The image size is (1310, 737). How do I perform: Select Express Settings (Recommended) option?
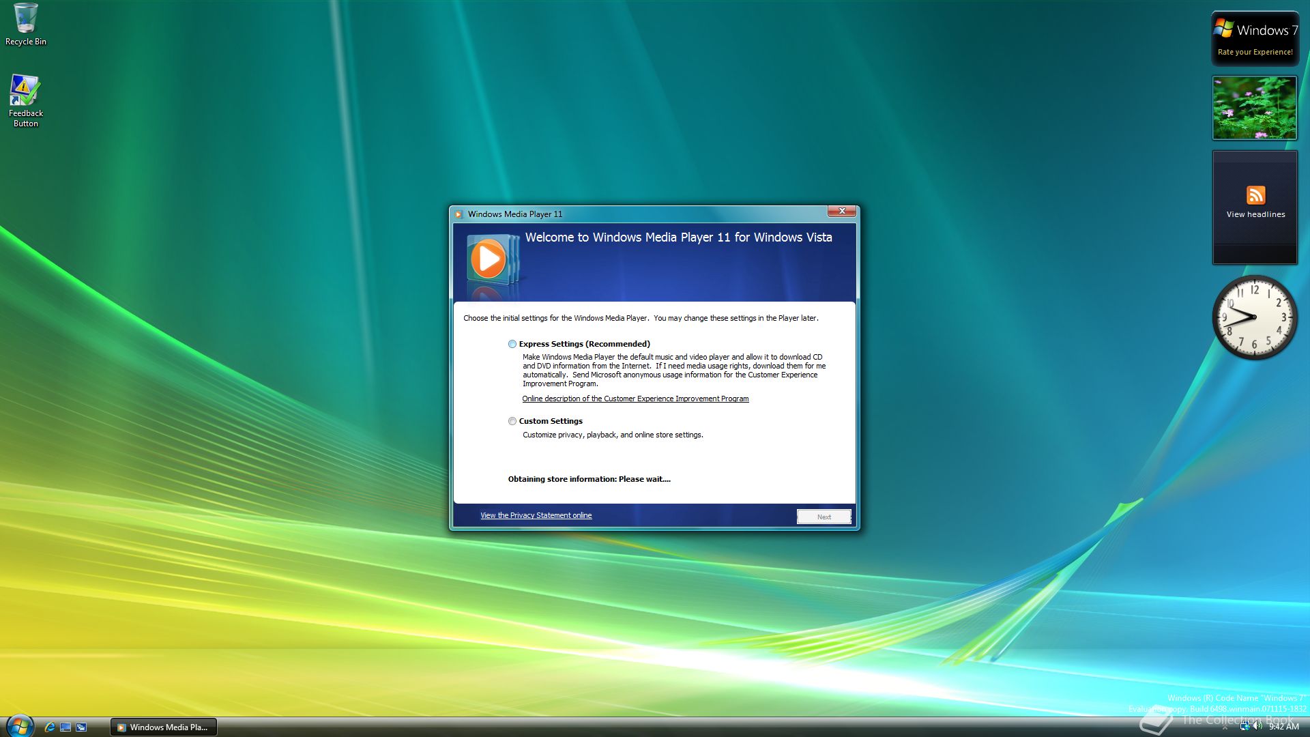512,344
